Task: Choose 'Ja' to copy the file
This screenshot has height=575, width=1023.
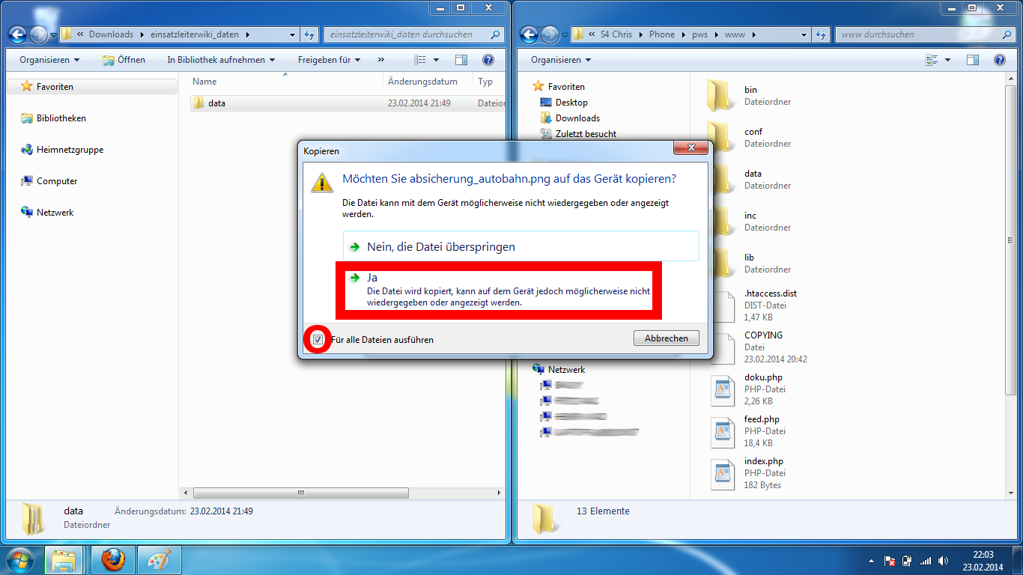Action: [x=498, y=289]
